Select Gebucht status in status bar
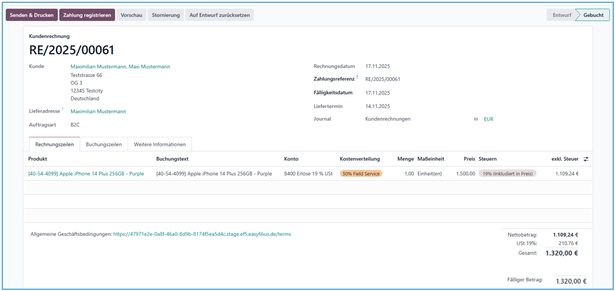Viewport: 615px width, 291px height. pyautogui.click(x=593, y=15)
